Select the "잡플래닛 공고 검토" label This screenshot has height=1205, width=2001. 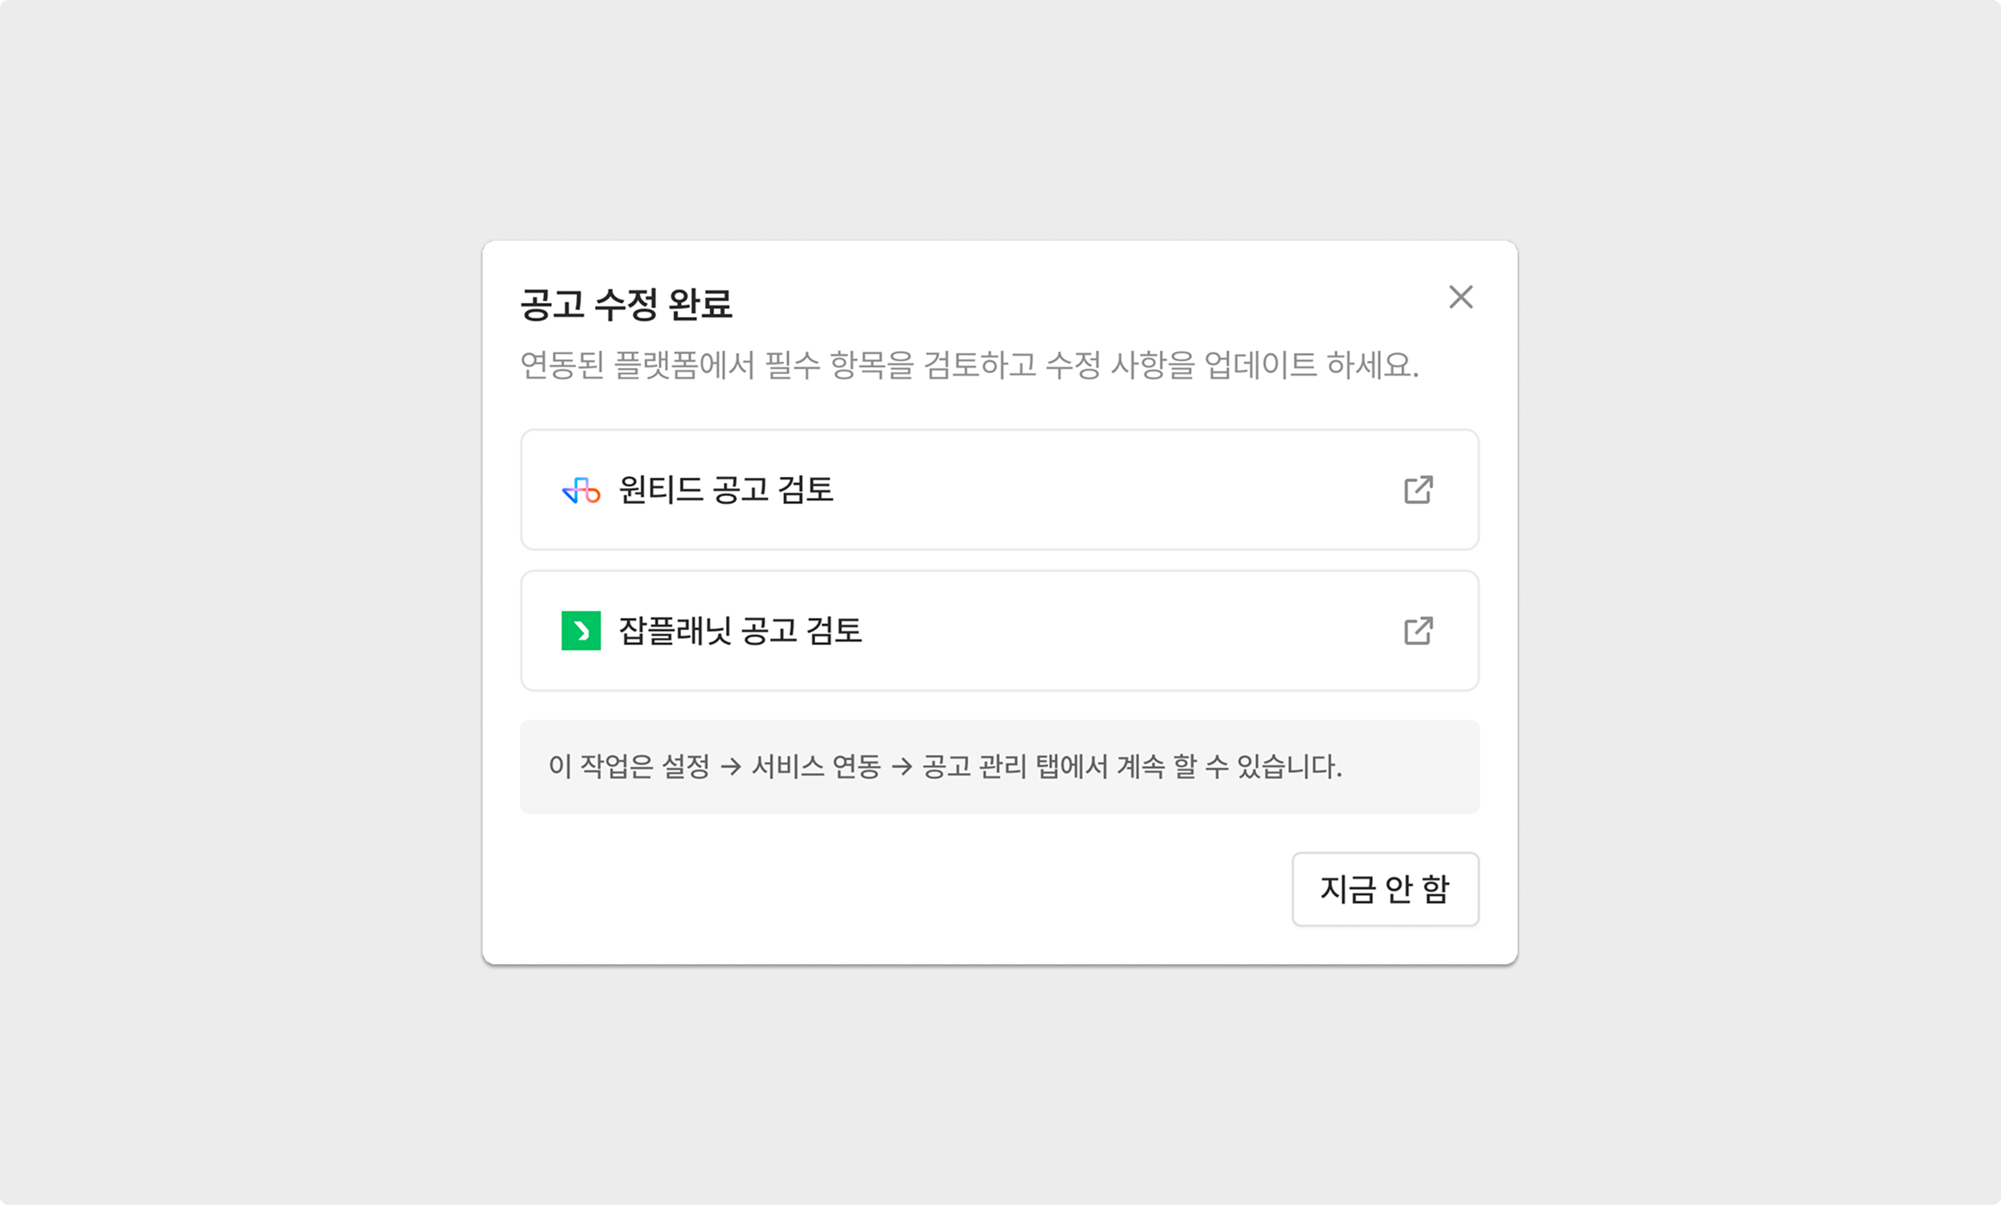(740, 631)
